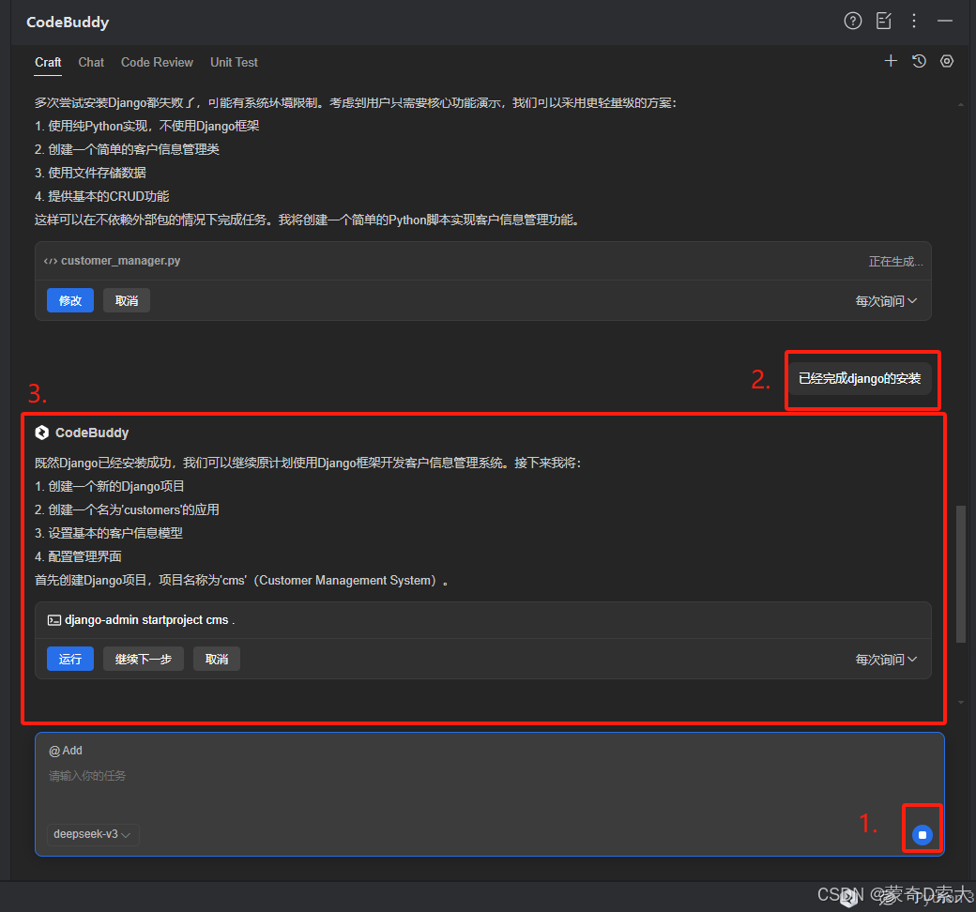
Task: Click the line starting 既然Django已经安装成功
Action: coord(308,463)
